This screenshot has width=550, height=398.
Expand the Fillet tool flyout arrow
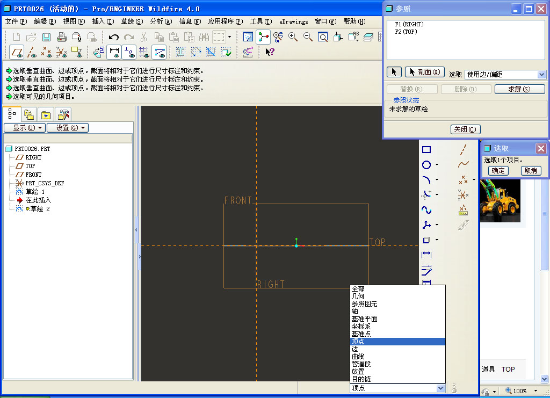(437, 194)
